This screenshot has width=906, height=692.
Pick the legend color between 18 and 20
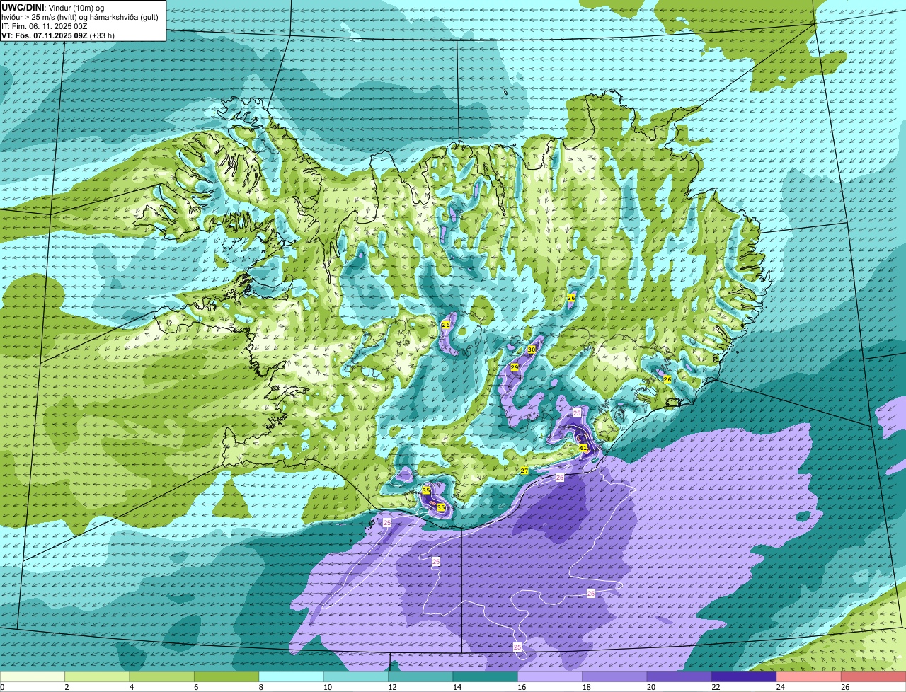click(615, 676)
